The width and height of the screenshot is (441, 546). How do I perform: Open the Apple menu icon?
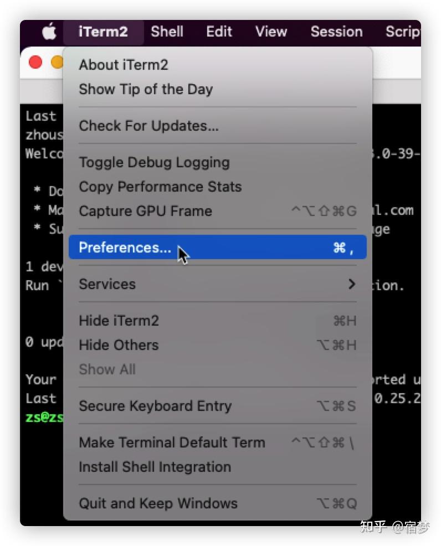49,32
